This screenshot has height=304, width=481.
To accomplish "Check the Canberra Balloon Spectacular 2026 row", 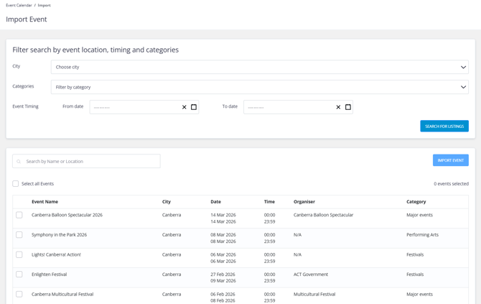I will [19, 215].
